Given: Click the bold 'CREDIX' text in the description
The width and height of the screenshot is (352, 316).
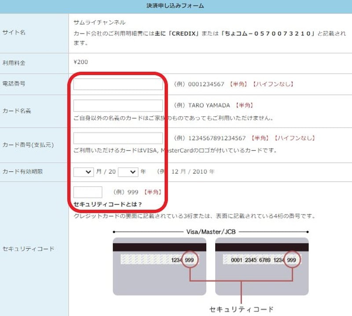Looking at the screenshot, I should tap(183, 33).
